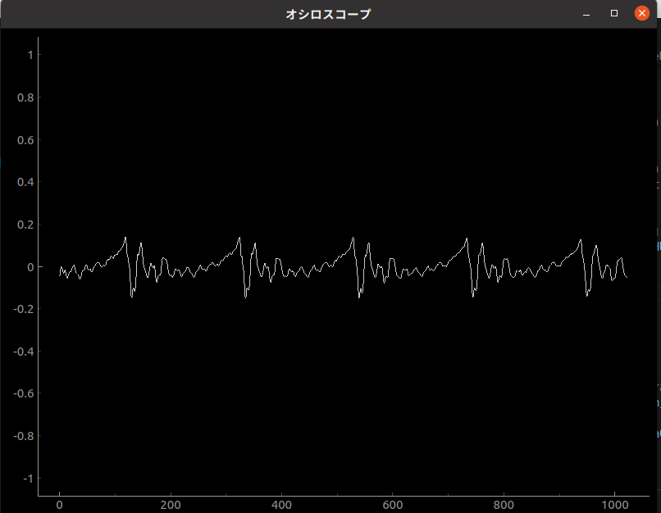The width and height of the screenshot is (661, 513).
Task: Select the 1000 x-axis tick label
Action: (615, 506)
